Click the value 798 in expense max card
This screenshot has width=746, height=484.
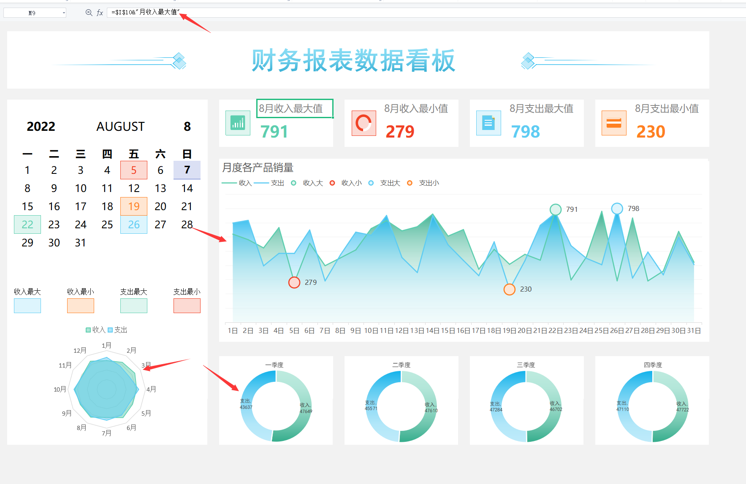(525, 132)
